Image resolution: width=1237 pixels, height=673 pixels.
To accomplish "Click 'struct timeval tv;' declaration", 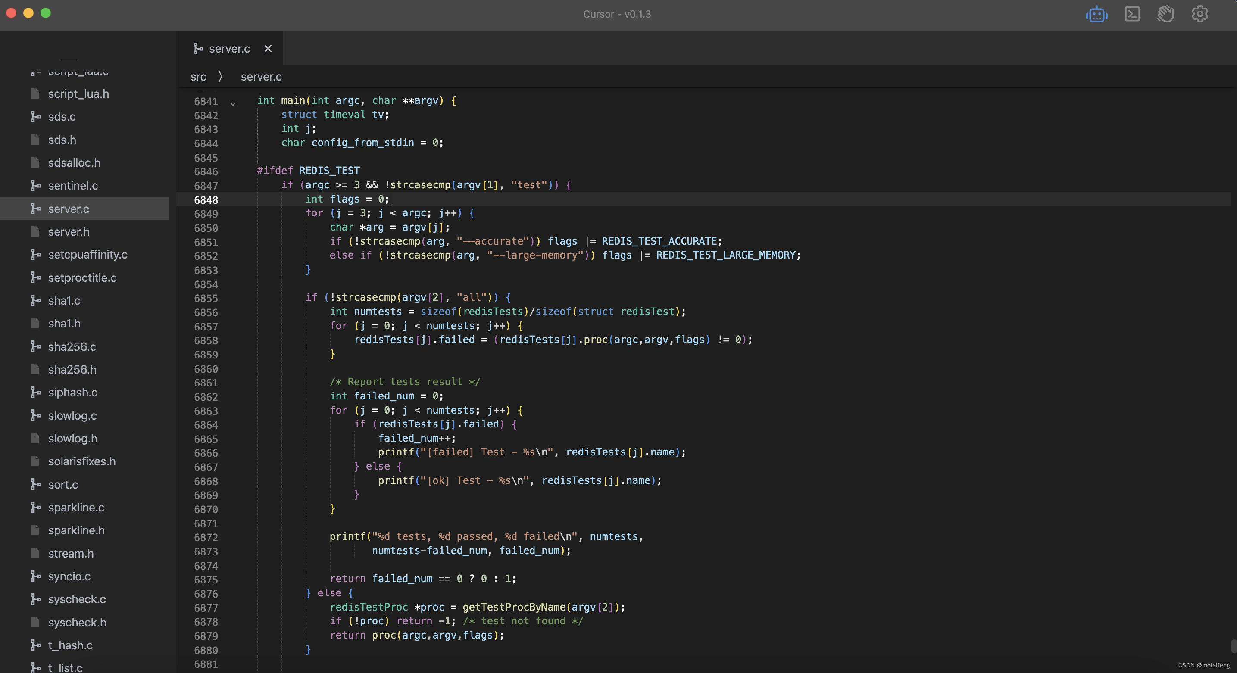I will 335,115.
